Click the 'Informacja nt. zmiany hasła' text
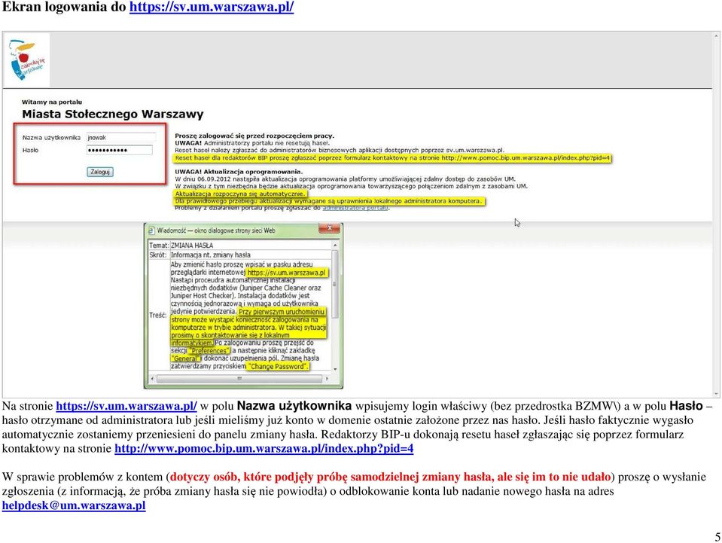This screenshot has width=722, height=543. (211, 255)
